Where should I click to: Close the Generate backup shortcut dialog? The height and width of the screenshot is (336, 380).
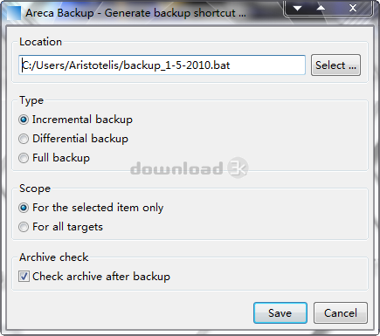click(x=353, y=8)
